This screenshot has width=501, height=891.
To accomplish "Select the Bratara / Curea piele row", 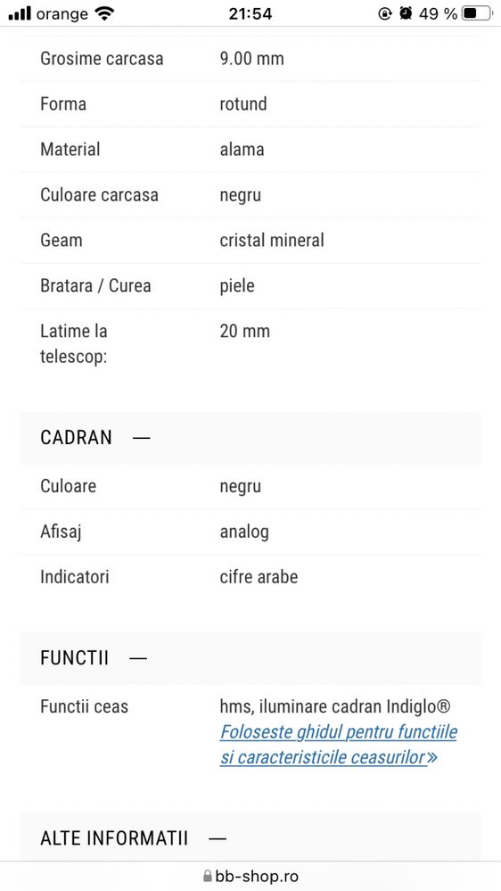I will point(250,285).
